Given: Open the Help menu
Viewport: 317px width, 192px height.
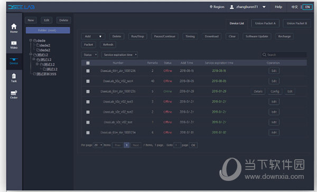Looking at the screenshot, I should pos(278,7).
